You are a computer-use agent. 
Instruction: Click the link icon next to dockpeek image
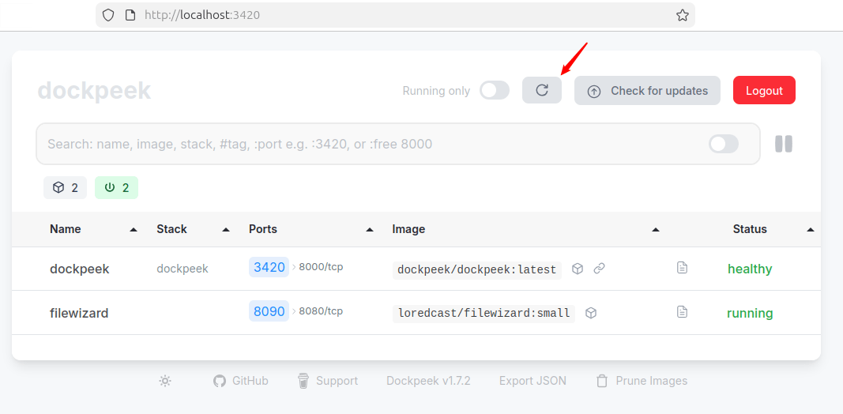[599, 269]
